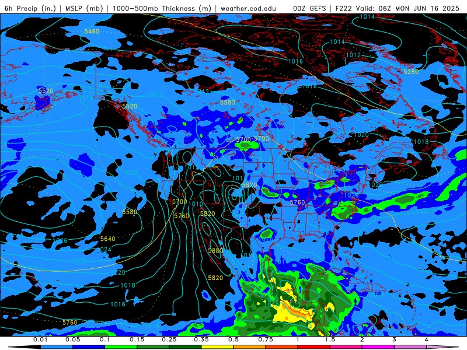Click the dark blue 0.05 legend swatch
The width and height of the screenshot is (467, 350).
(89, 347)
